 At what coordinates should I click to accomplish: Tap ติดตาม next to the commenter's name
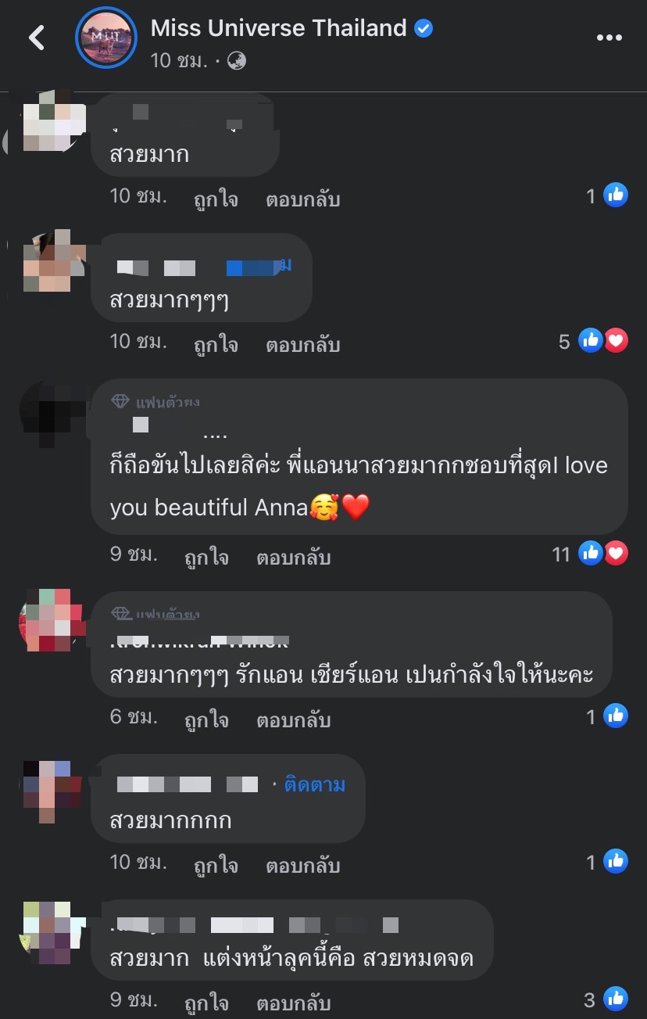coord(314,784)
